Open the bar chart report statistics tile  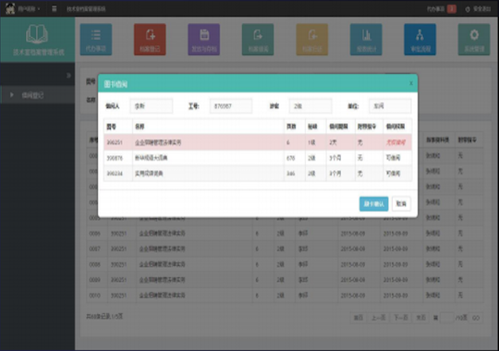coord(366,40)
